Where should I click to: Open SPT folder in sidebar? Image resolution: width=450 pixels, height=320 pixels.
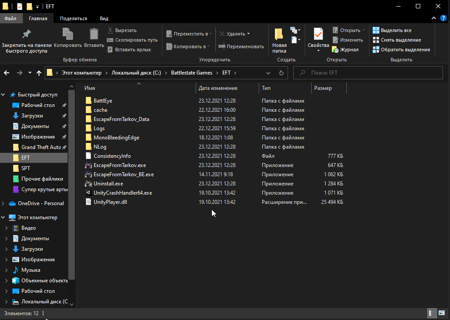(x=25, y=168)
